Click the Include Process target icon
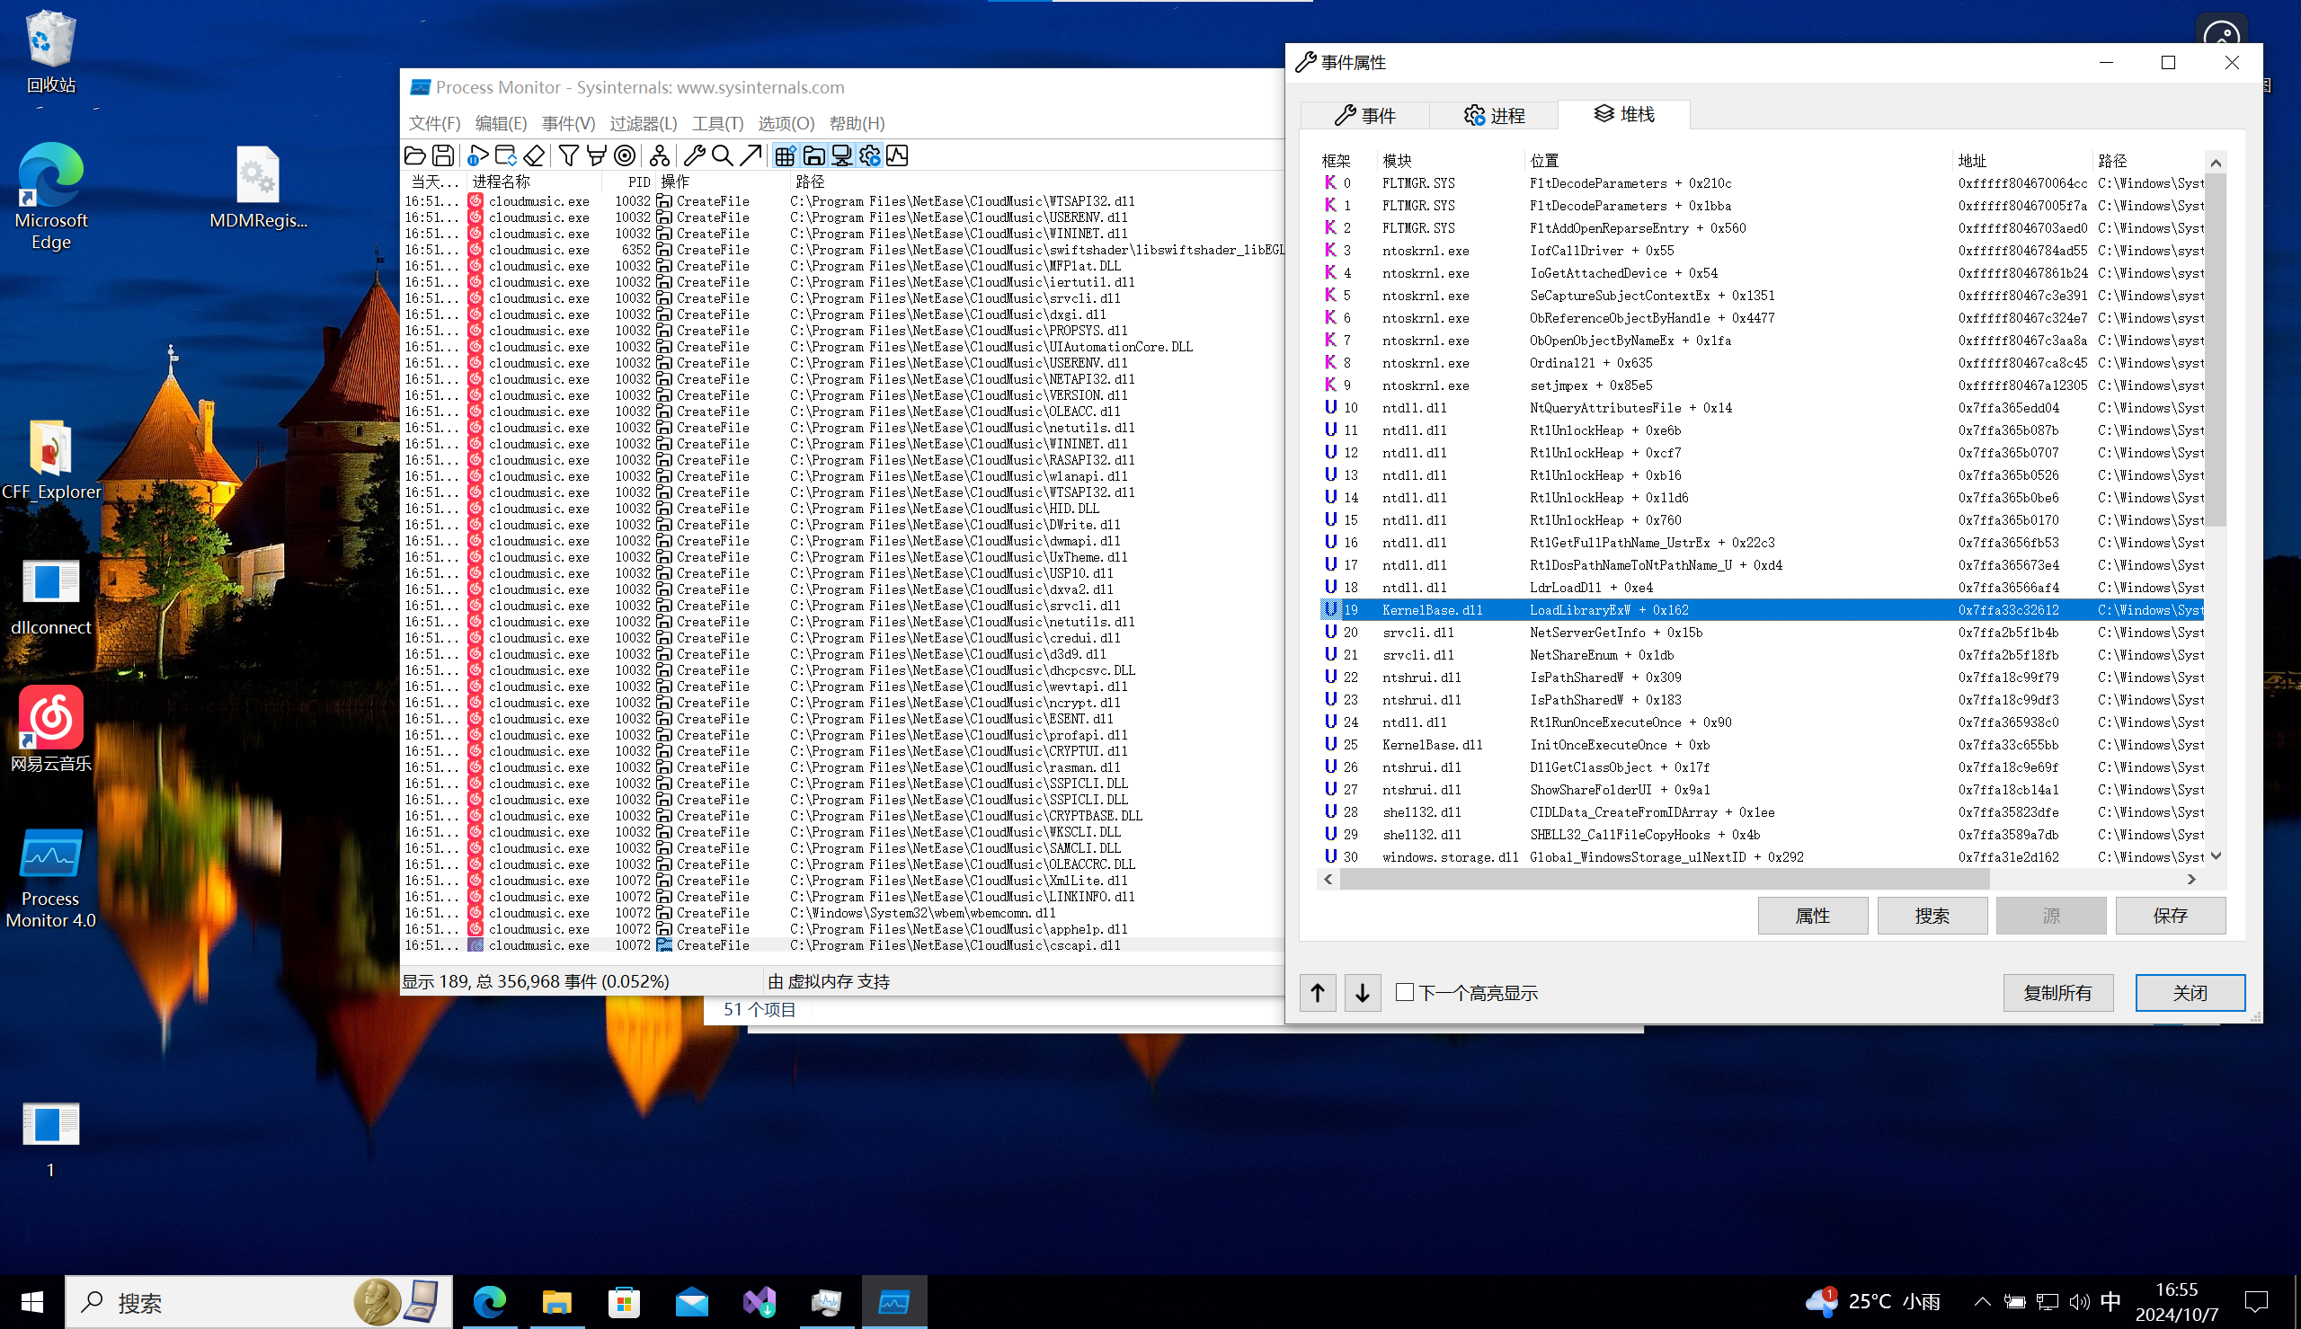Viewport: 2301px width, 1329px height. pos(626,156)
